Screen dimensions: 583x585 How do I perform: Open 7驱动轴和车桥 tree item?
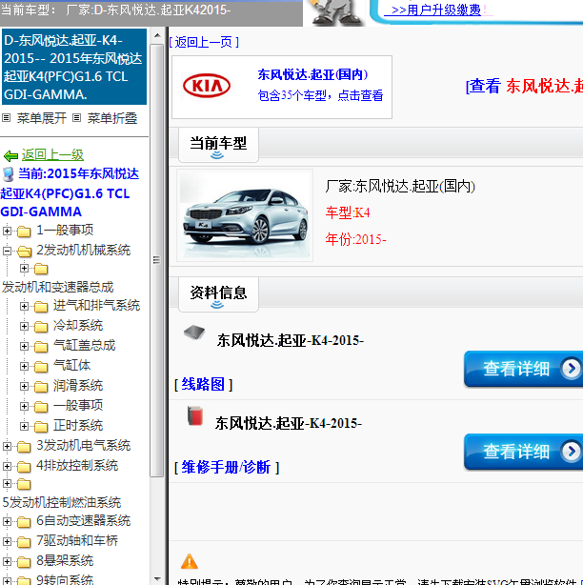click(77, 540)
